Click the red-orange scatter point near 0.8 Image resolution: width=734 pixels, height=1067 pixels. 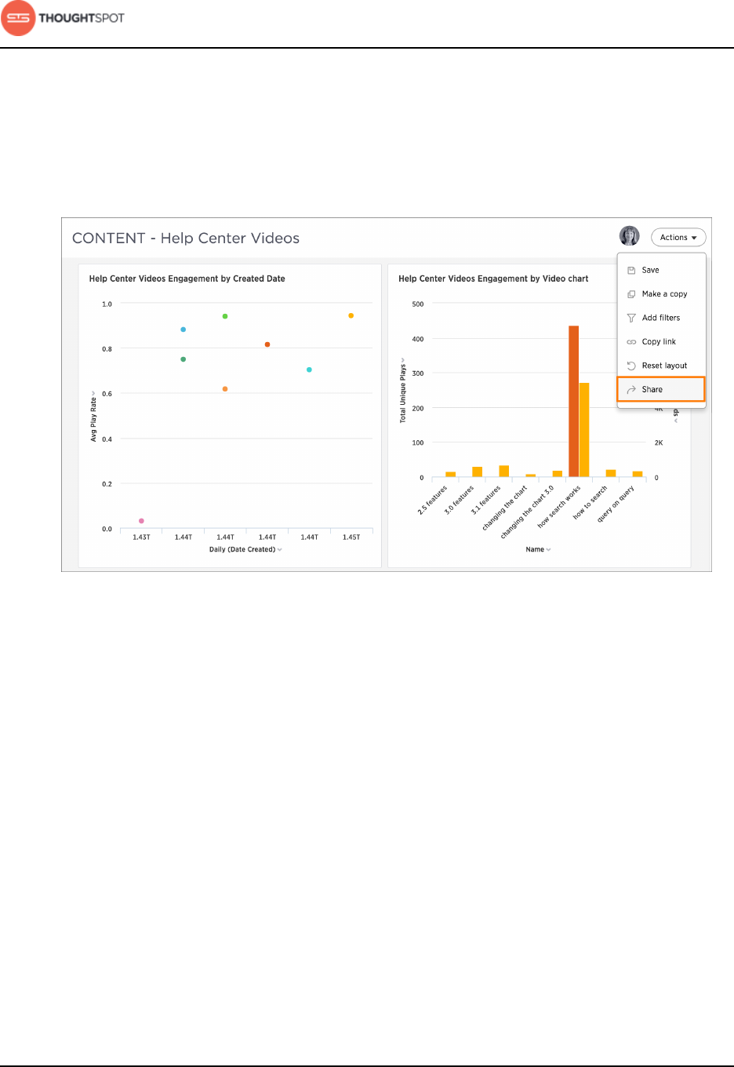pyautogui.click(x=267, y=344)
